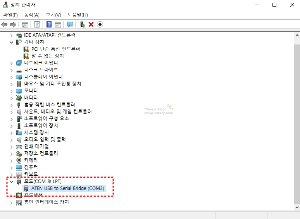Click the scrollbar up arrow

tap(297, 35)
